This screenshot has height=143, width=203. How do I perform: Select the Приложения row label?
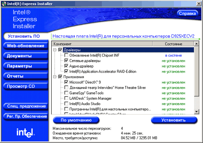pos(73,77)
